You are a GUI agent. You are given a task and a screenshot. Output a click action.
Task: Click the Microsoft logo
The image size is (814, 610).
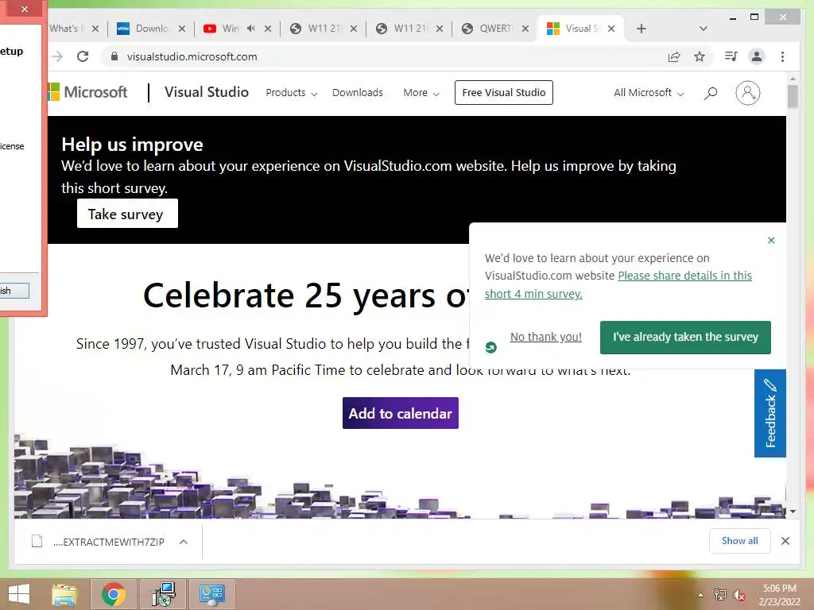[x=87, y=92]
